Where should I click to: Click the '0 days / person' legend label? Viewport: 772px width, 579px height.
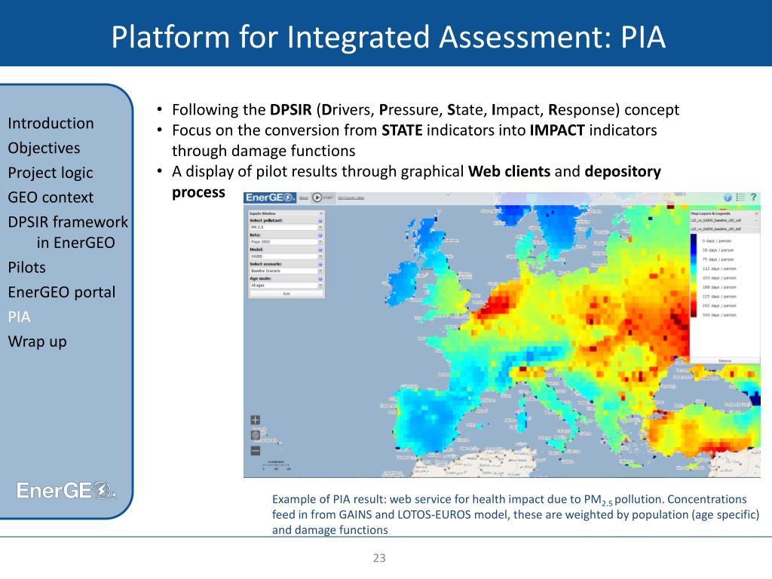pos(716,241)
